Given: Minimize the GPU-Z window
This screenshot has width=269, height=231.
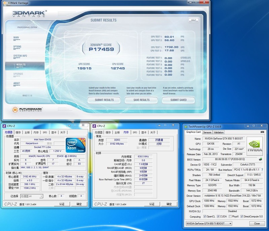Looking at the screenshot, I should click(248, 126).
